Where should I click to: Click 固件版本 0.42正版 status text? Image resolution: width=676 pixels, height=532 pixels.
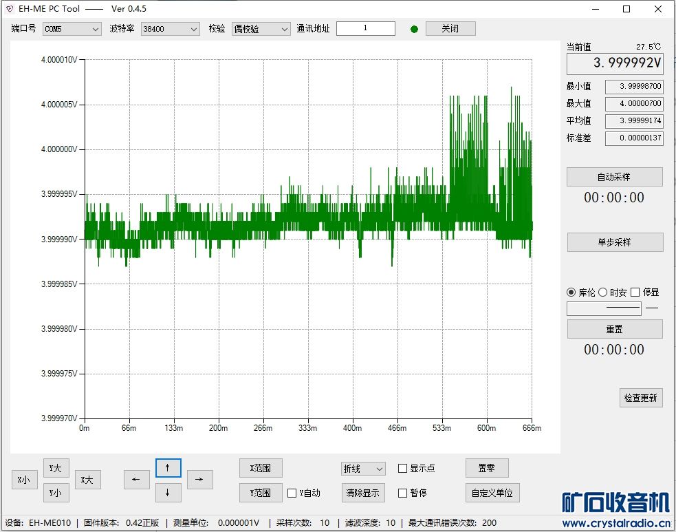pos(122,523)
